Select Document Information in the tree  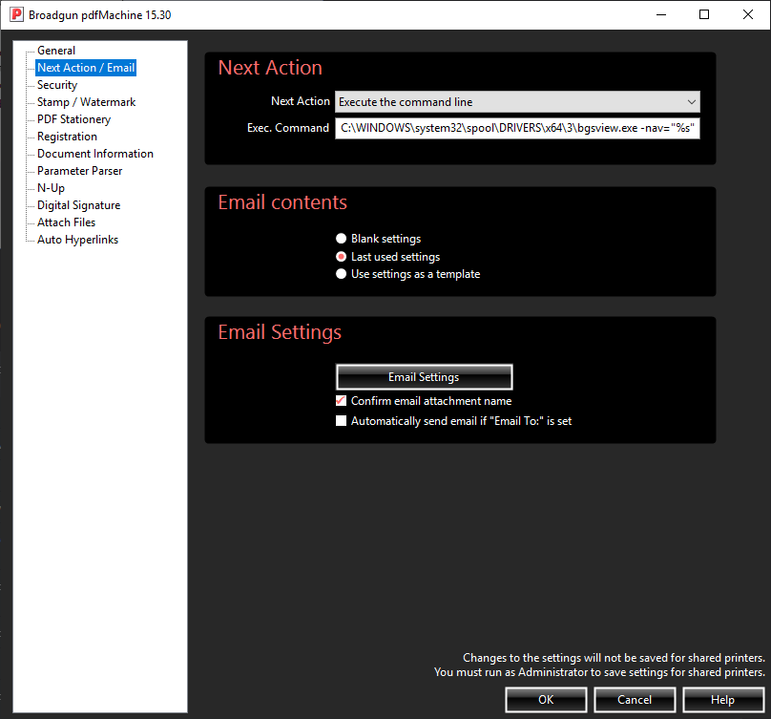click(94, 154)
